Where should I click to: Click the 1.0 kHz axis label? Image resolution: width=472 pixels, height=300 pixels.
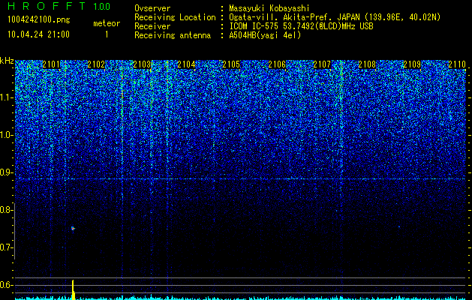[x=6, y=135]
